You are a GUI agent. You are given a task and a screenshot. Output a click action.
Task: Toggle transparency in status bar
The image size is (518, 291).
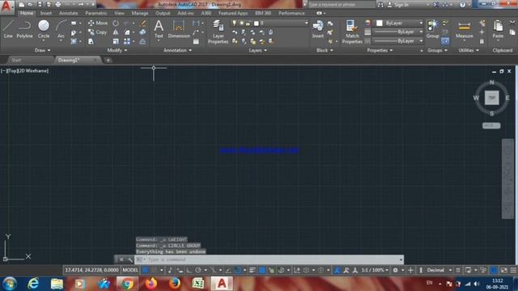tap(262, 270)
